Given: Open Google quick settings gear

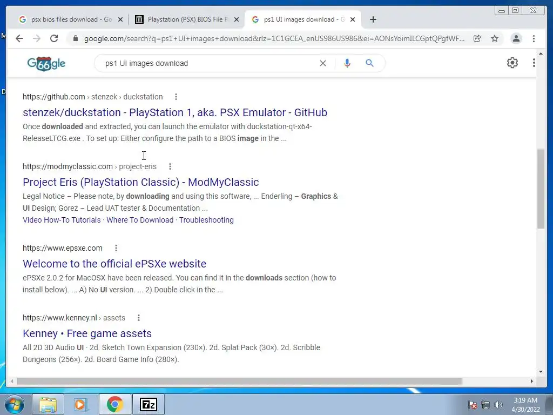Looking at the screenshot, I should 512,63.
